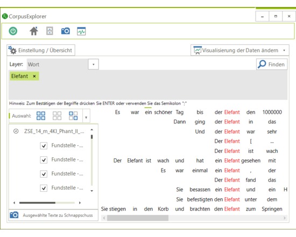Go to the Home icon
This screenshot has width=296, height=237.
[34, 31]
